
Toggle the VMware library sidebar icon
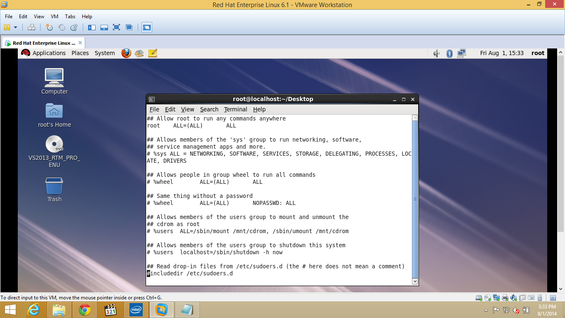click(92, 27)
